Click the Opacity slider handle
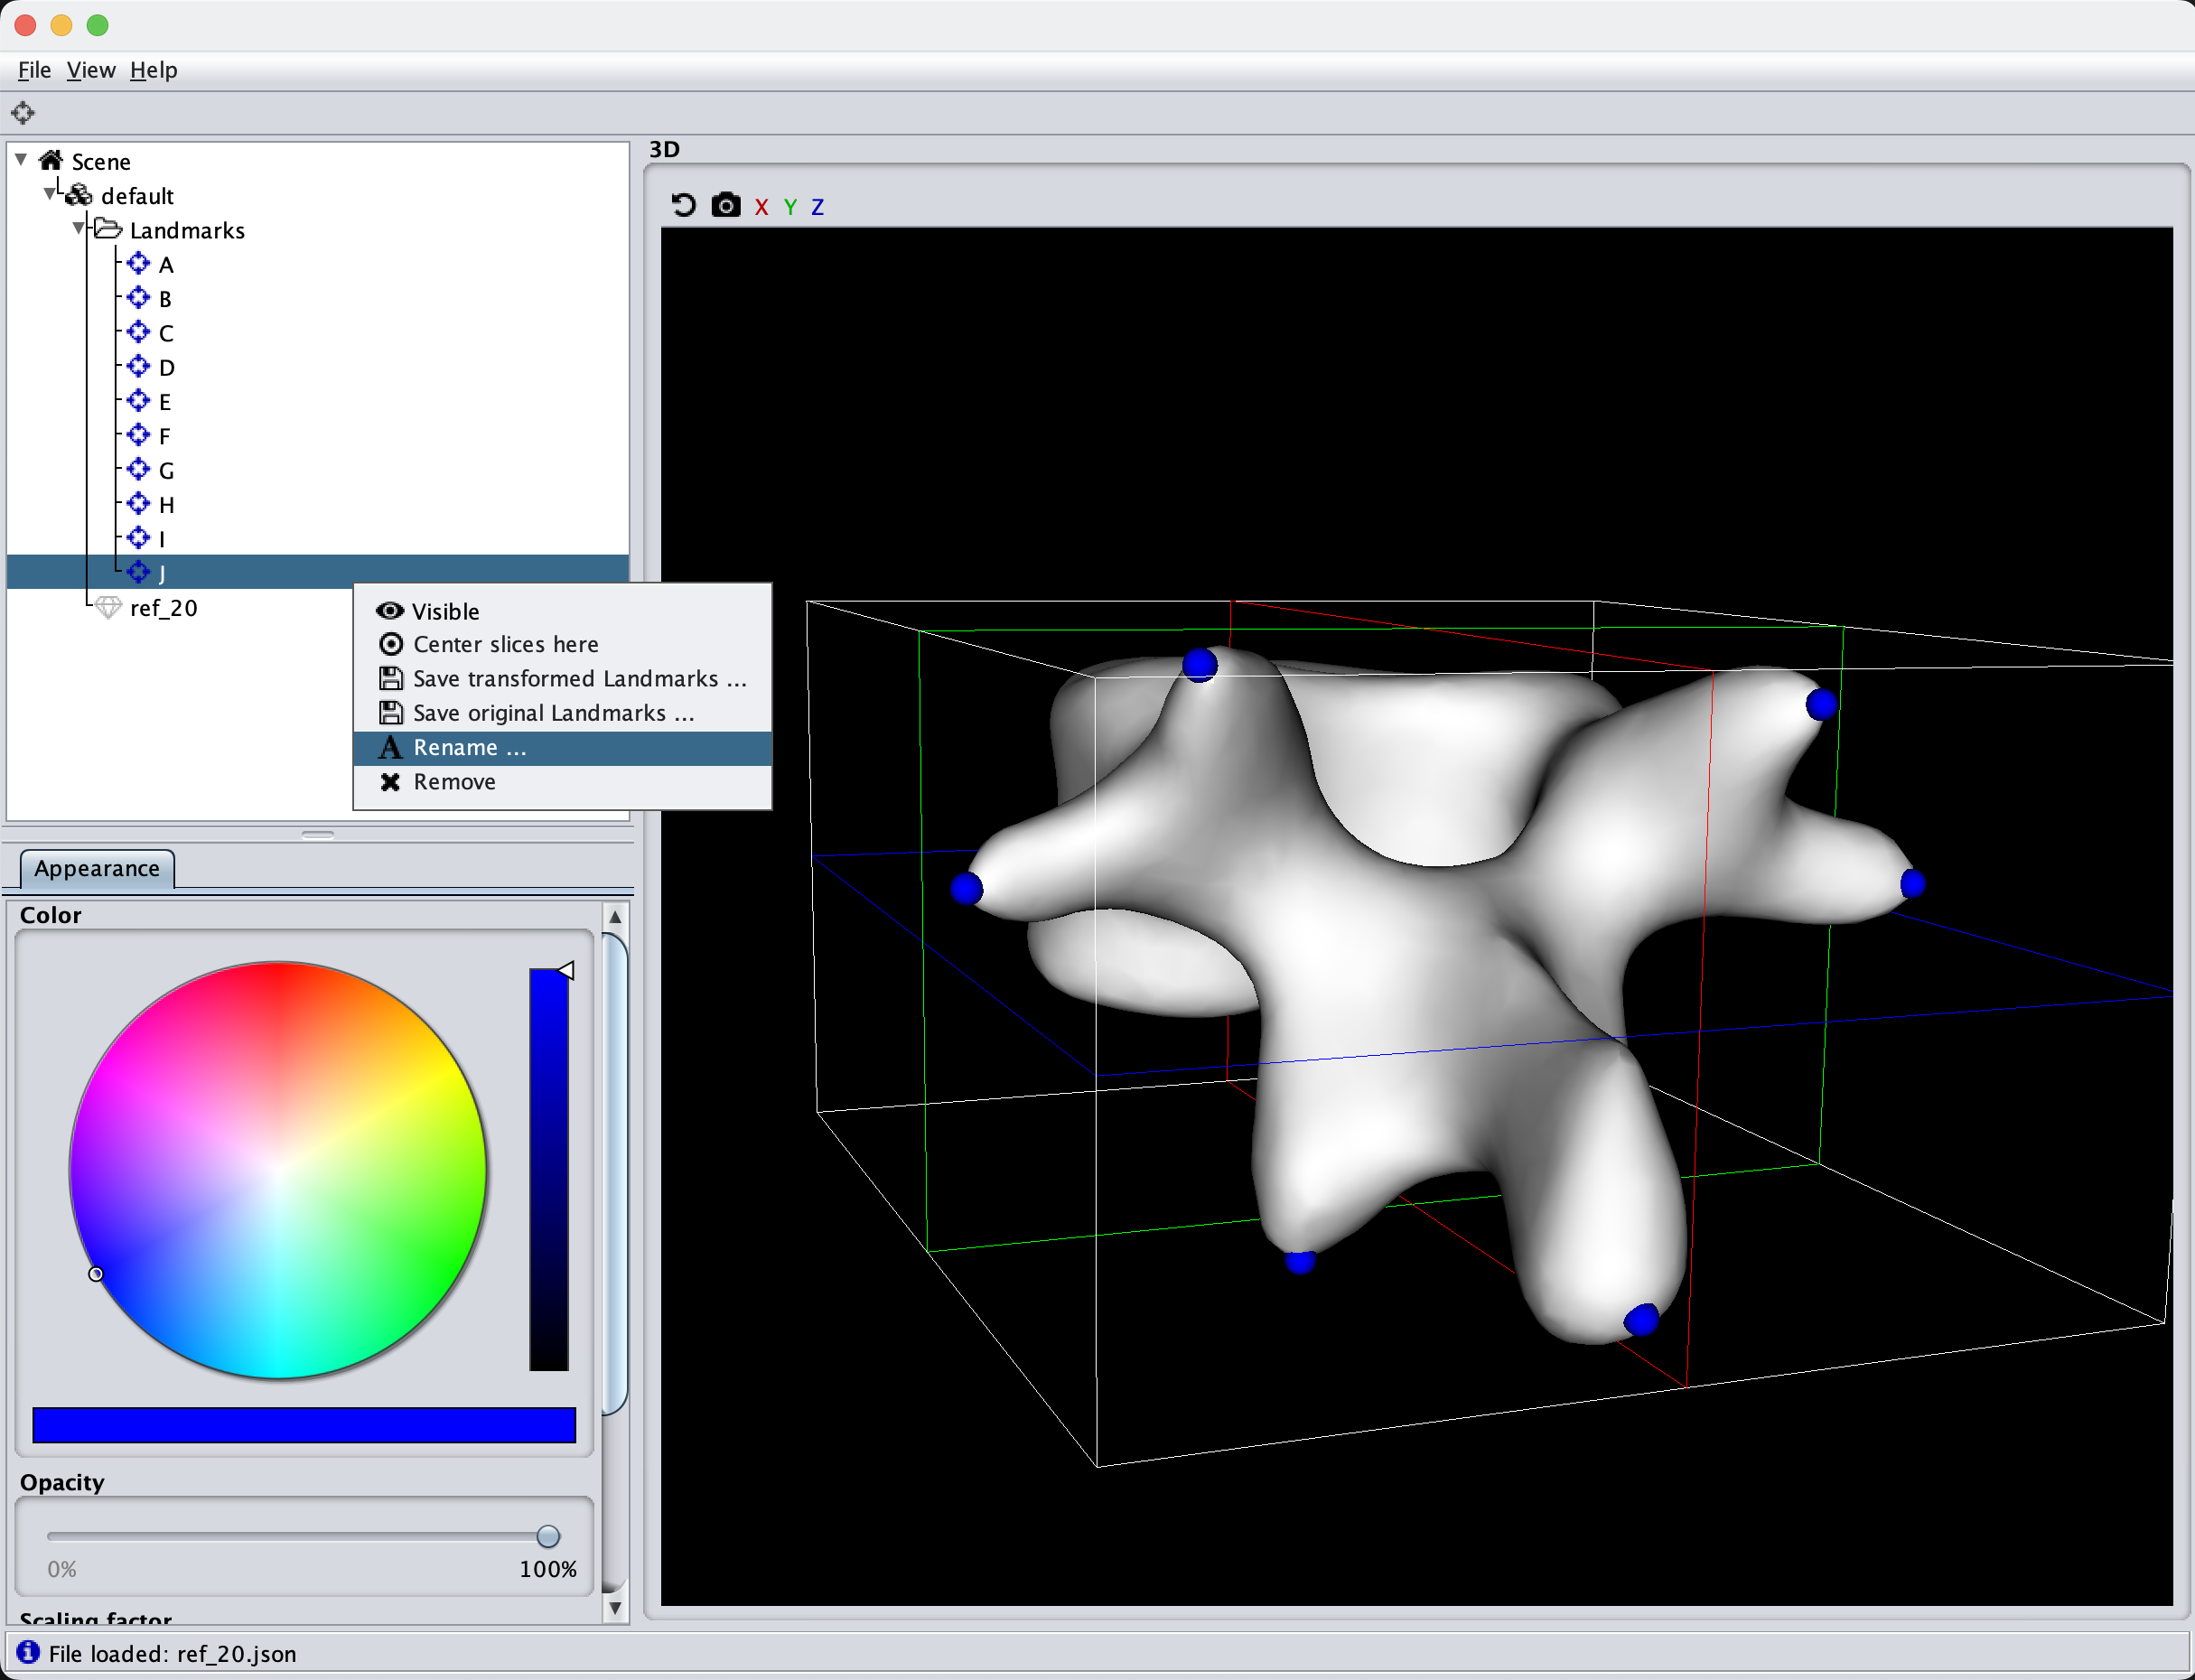Image resolution: width=2195 pixels, height=1680 pixels. click(x=548, y=1536)
